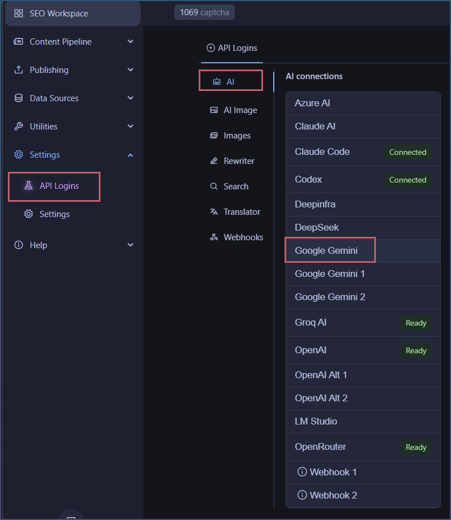Open the Claude AI connection

(363, 127)
